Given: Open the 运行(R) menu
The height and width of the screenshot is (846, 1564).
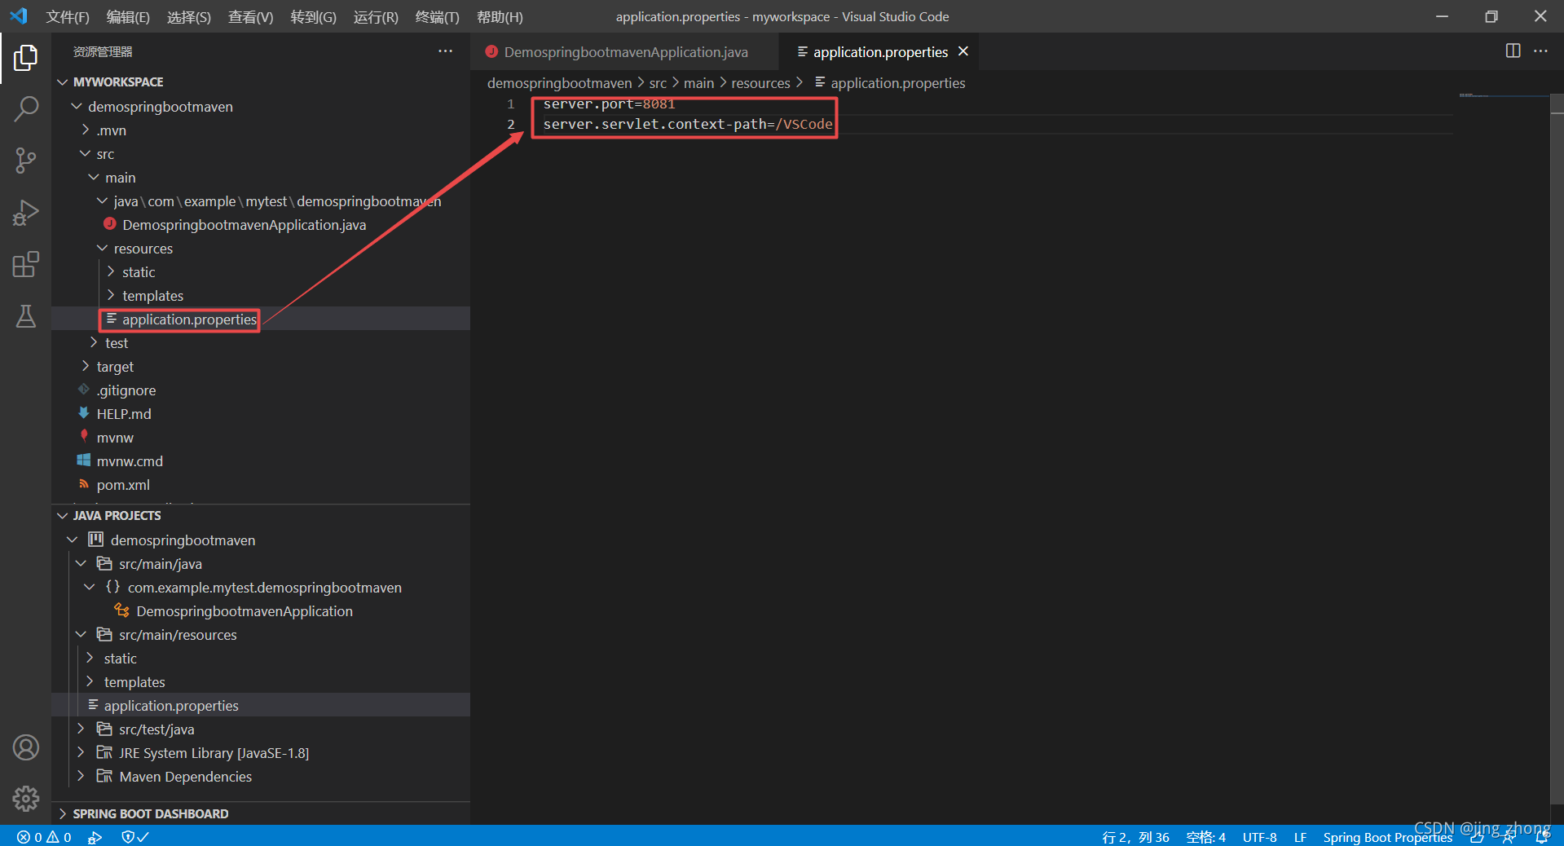Looking at the screenshot, I should point(376,16).
